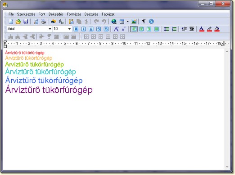Viewport: 235px width, 175px height.
Task: Click the application icon in the title bar
Action: point(5,5)
